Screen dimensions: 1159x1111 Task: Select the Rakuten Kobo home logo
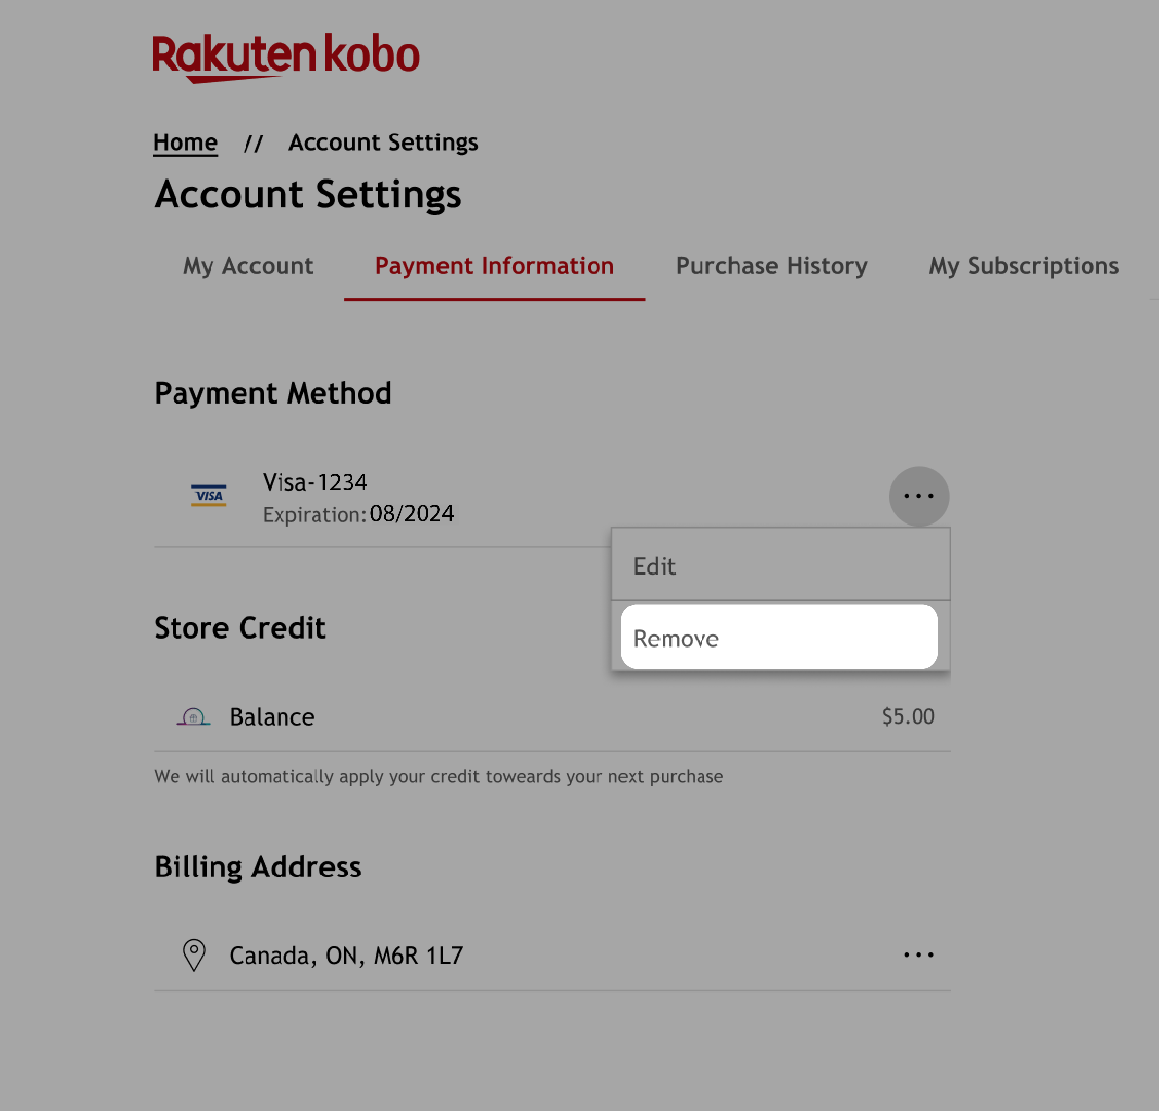click(284, 57)
